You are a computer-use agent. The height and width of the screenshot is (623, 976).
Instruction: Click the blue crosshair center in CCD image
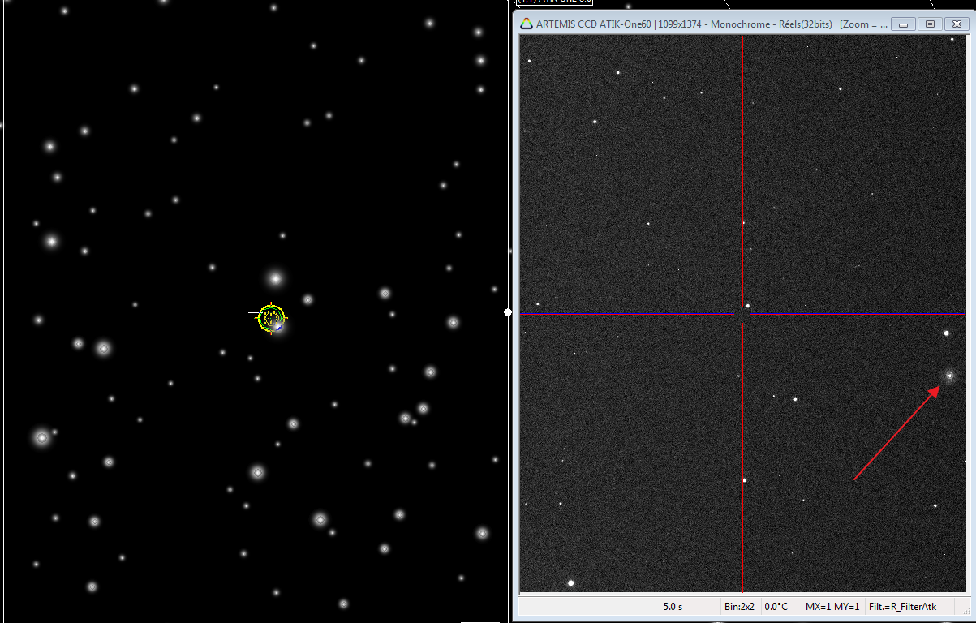[742, 314]
